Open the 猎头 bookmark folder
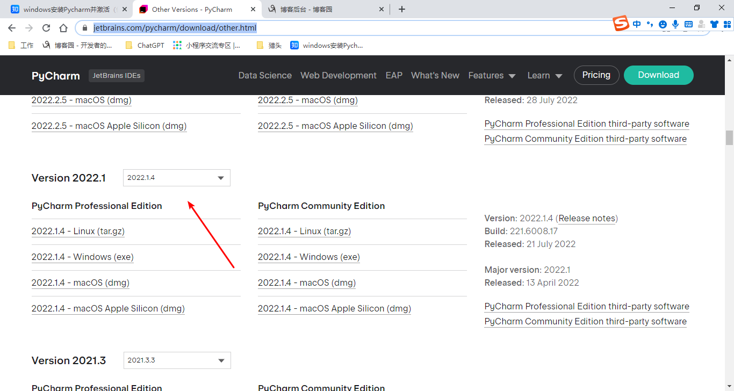Screen dimensions: 734x391 pos(269,46)
